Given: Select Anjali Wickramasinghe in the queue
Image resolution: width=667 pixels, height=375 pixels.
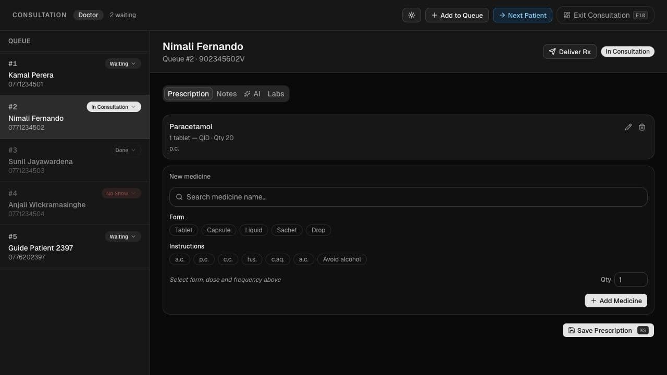Looking at the screenshot, I should [x=75, y=203].
